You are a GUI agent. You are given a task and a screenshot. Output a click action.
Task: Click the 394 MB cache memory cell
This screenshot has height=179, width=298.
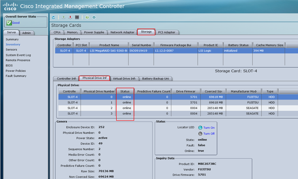coord(269,51)
